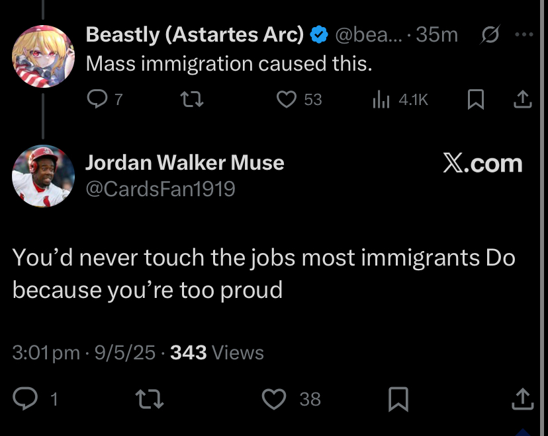Click the blue verified badge
Viewport: 548px width, 436px height.
tap(319, 34)
